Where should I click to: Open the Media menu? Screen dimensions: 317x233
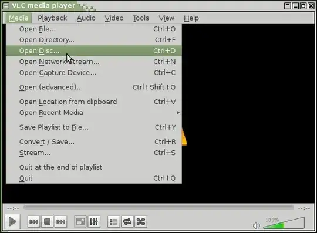19,18
